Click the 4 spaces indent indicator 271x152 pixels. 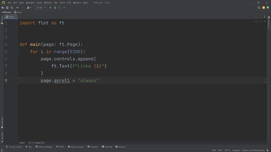tap(236, 150)
